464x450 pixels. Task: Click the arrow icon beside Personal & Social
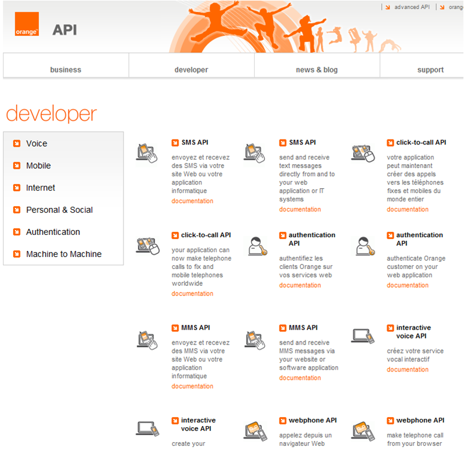(x=17, y=210)
